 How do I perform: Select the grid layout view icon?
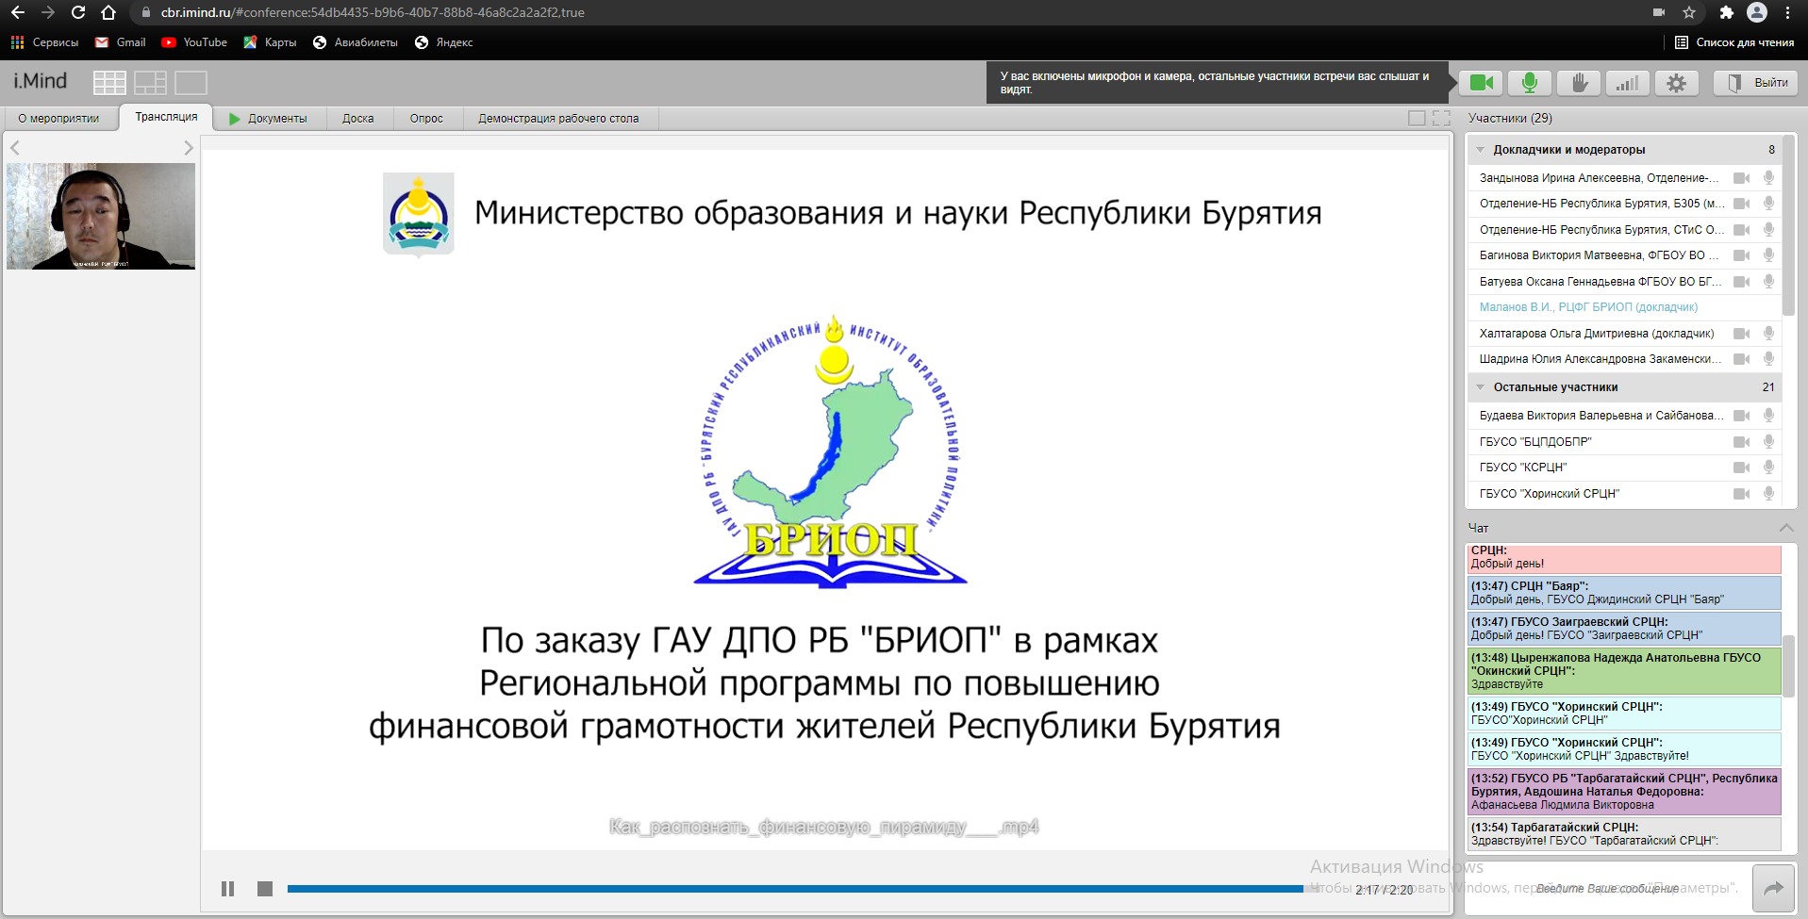(109, 83)
